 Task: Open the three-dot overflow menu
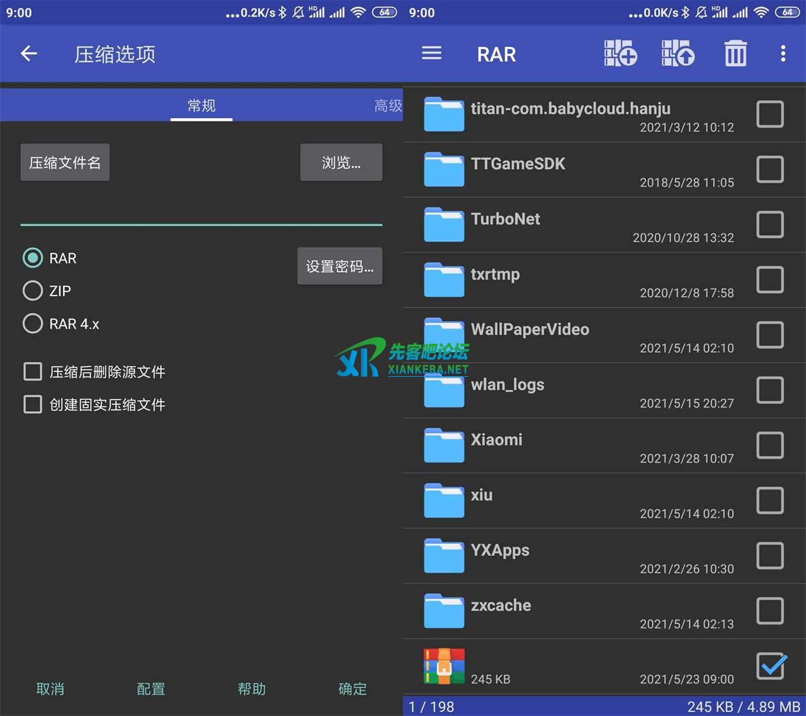click(x=782, y=54)
